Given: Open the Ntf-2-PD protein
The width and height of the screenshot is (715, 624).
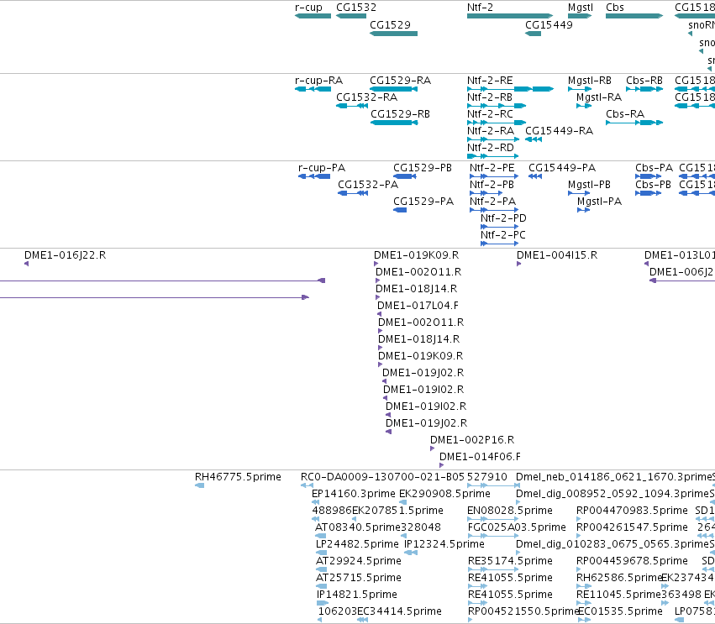Looking at the screenshot, I should coord(500,227).
